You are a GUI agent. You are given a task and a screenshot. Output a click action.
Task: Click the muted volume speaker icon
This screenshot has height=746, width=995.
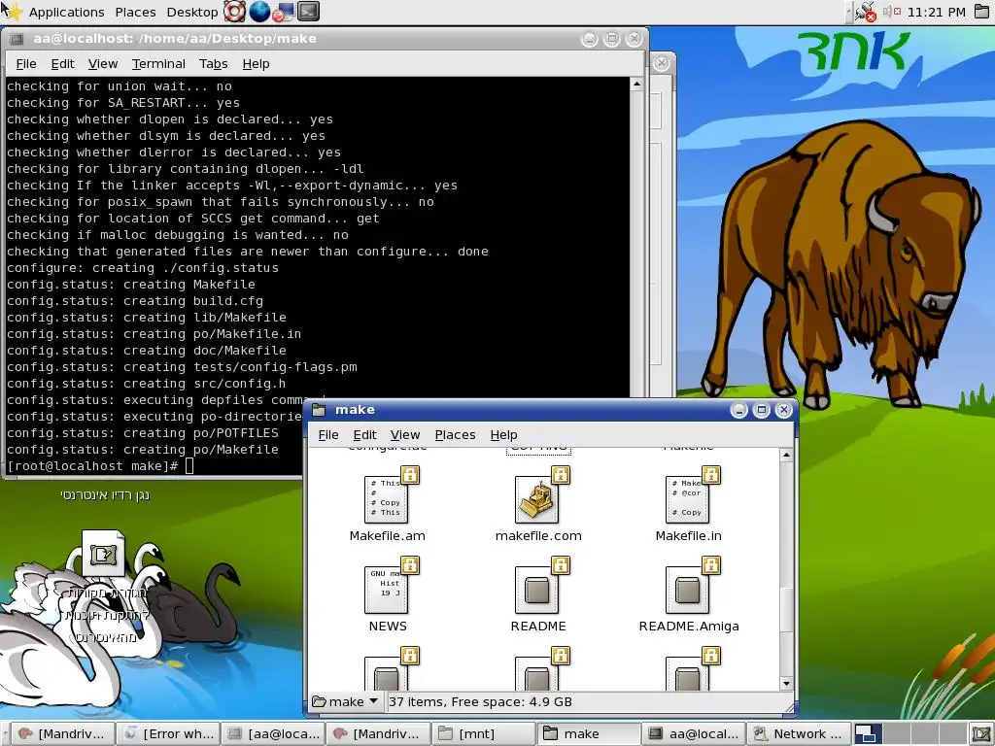[892, 12]
